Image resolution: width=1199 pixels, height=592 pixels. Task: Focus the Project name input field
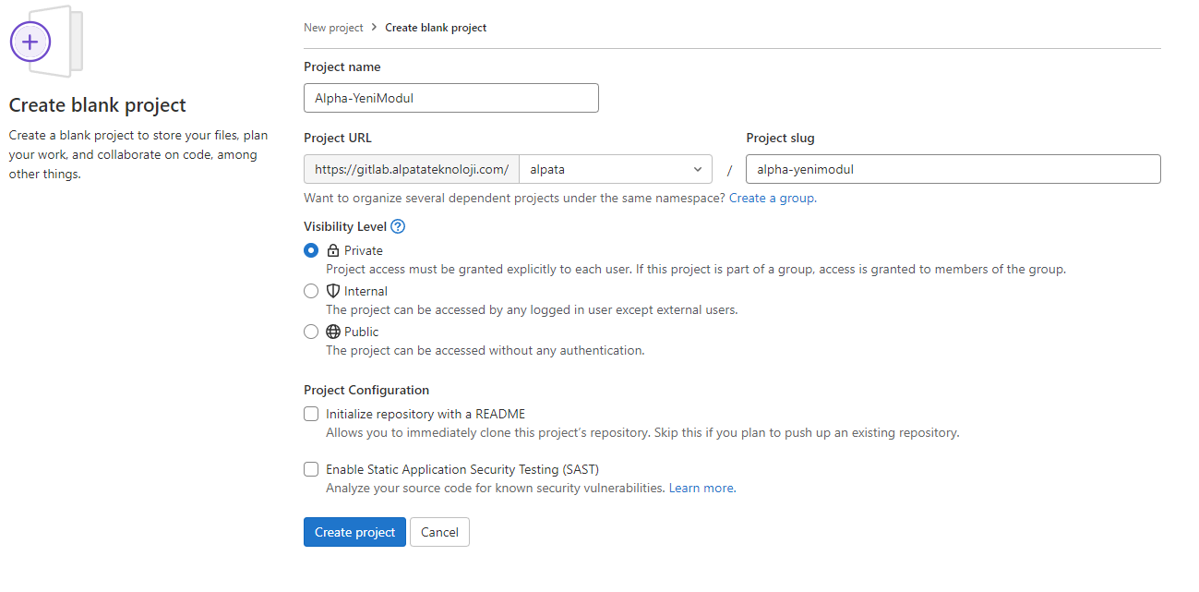[x=450, y=98]
